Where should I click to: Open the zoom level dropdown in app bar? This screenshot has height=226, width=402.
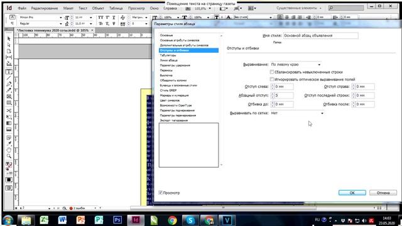tap(210, 8)
